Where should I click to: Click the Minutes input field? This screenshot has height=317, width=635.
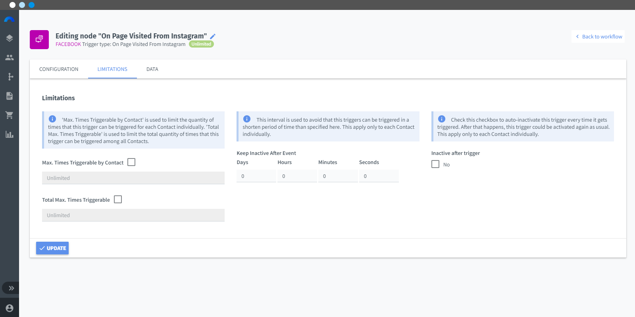click(x=338, y=176)
